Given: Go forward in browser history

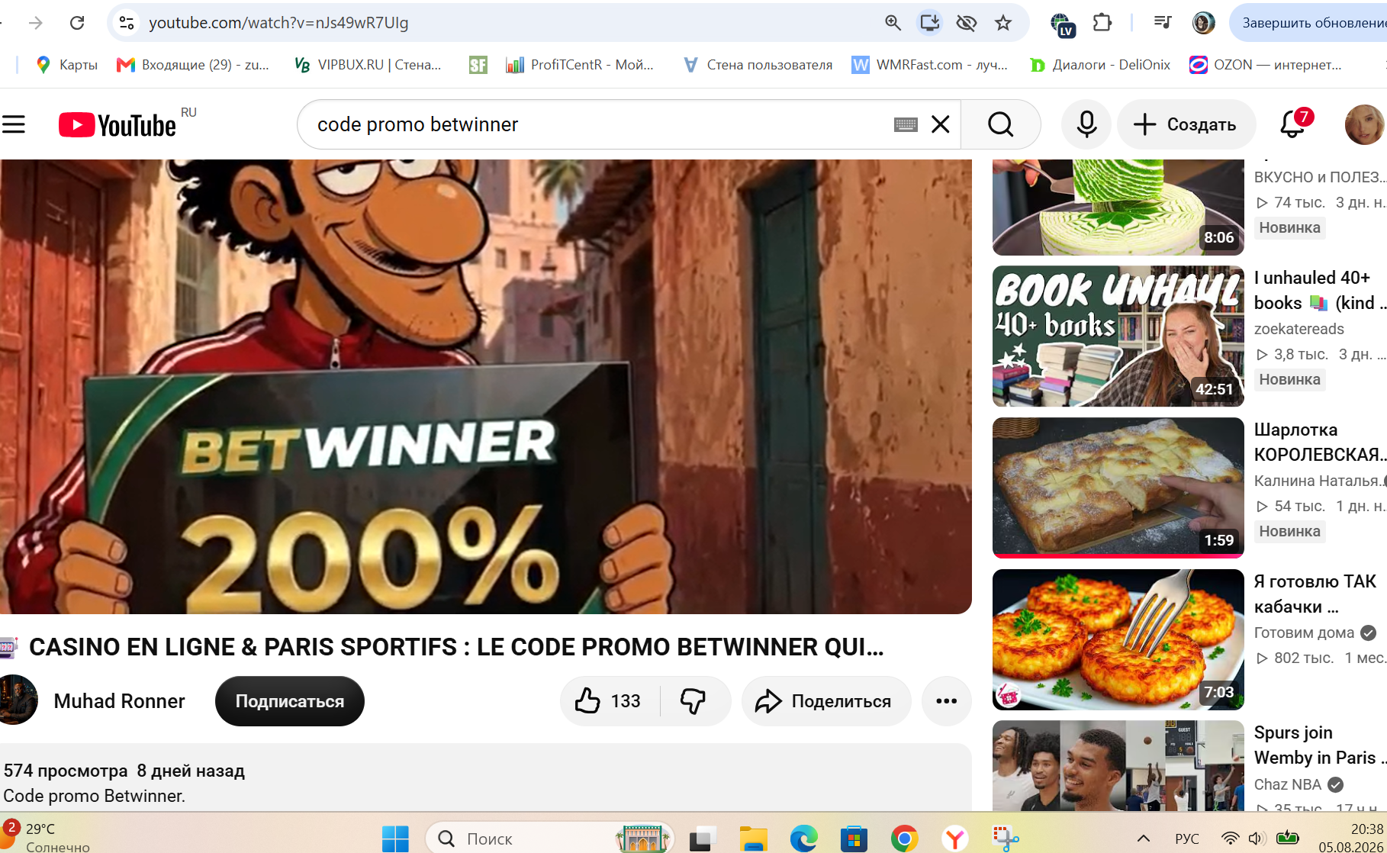Looking at the screenshot, I should point(36,23).
